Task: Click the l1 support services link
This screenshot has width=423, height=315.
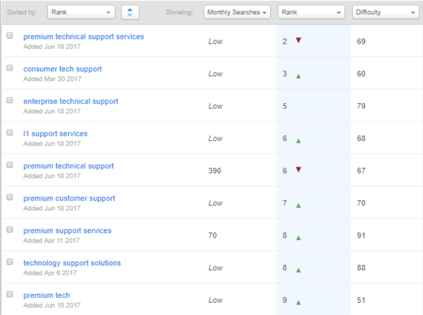Action: [x=56, y=134]
